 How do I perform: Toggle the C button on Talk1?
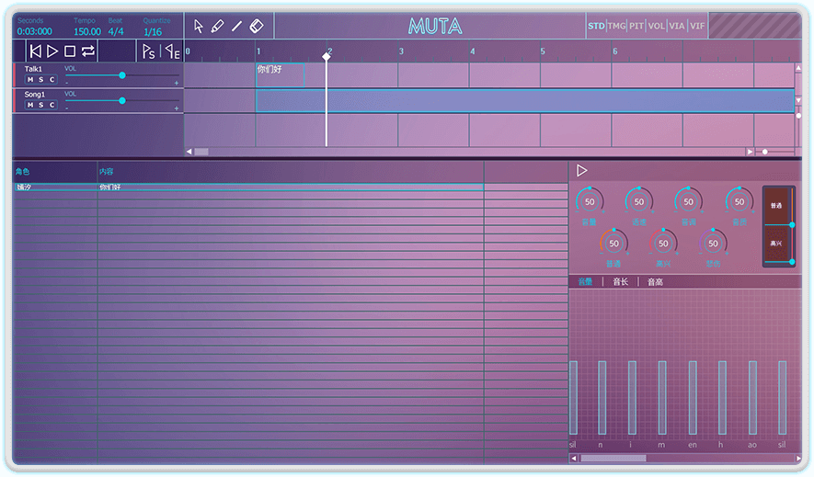52,80
